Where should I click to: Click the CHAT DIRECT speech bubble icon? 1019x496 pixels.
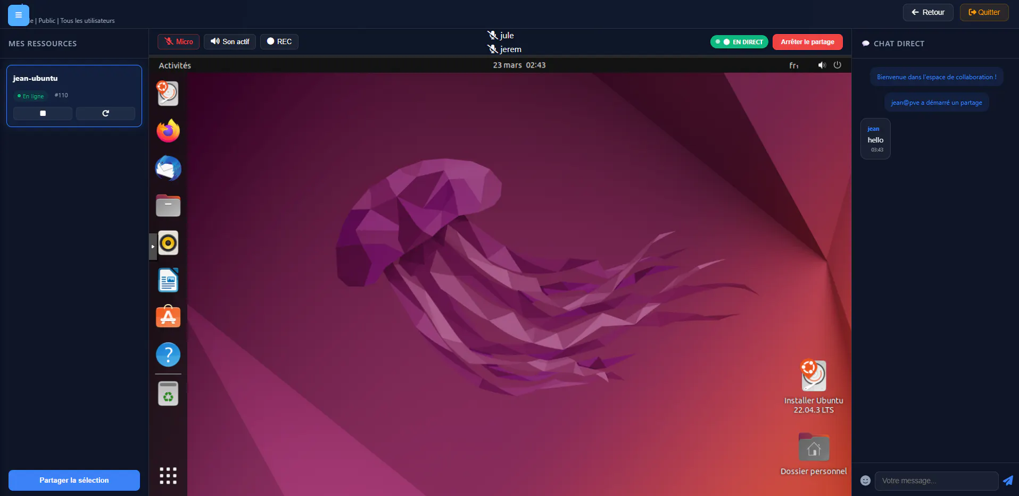point(866,44)
